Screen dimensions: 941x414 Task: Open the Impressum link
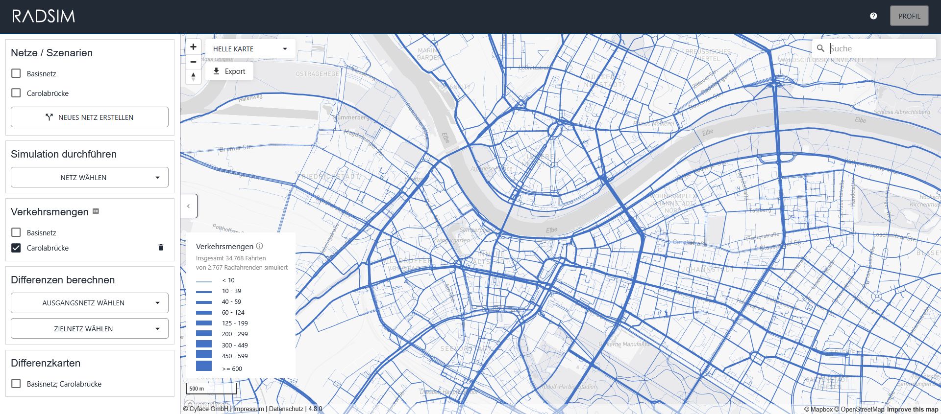[248, 409]
